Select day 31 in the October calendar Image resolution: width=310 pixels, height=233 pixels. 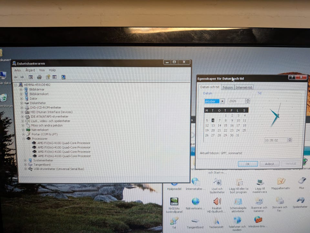point(237,135)
